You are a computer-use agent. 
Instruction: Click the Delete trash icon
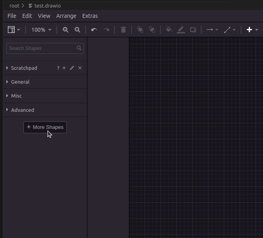pyautogui.click(x=123, y=30)
